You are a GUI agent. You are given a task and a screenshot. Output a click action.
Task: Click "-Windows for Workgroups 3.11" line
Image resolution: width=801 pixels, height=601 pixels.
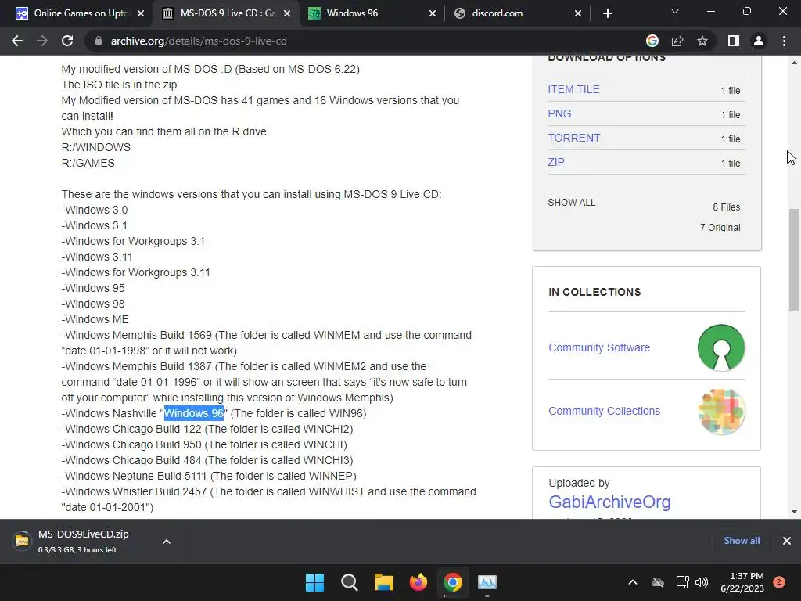tap(136, 272)
